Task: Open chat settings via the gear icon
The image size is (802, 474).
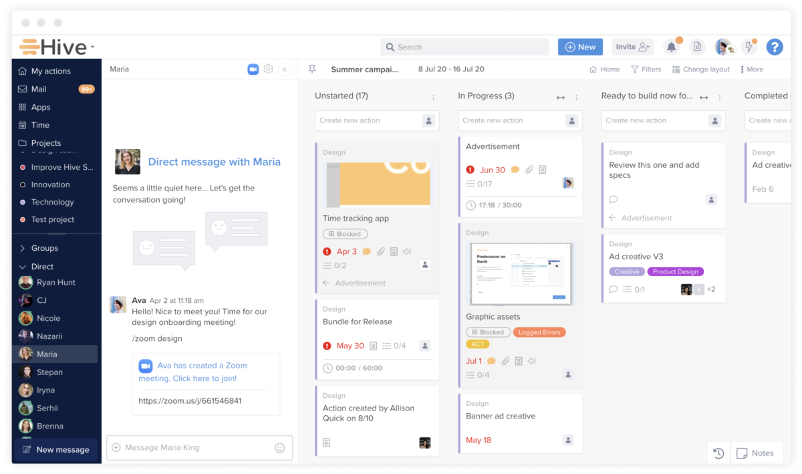Action: [268, 69]
